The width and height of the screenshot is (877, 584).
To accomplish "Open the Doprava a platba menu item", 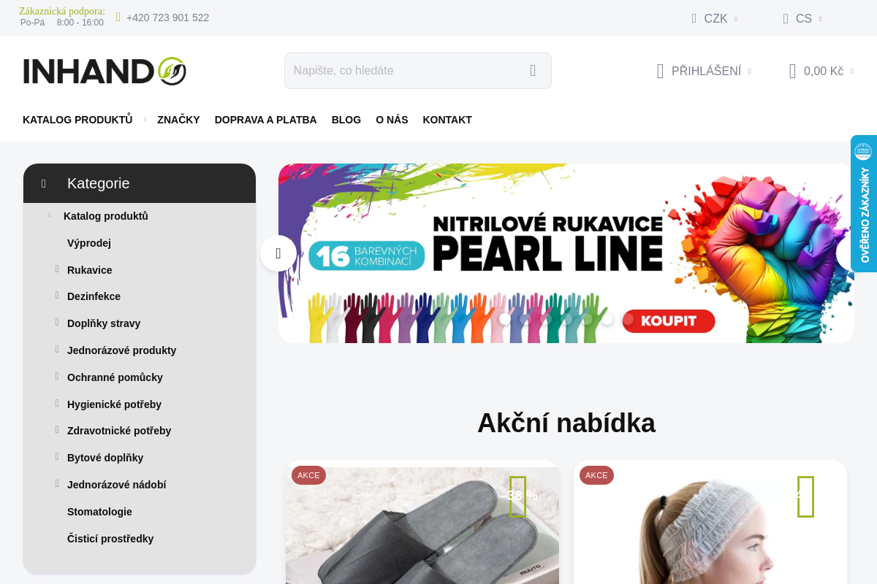I will pyautogui.click(x=265, y=120).
